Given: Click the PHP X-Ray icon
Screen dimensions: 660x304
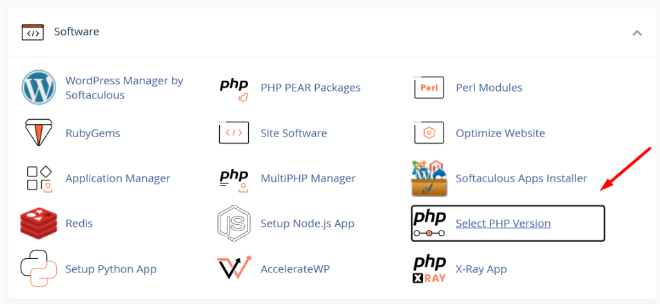Looking at the screenshot, I should 429,269.
